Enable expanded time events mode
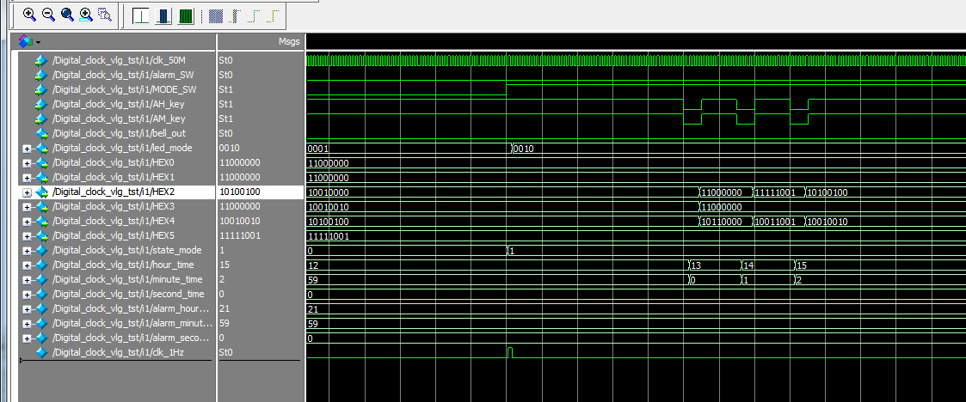Viewport: 966px width, 402px height. [186, 16]
